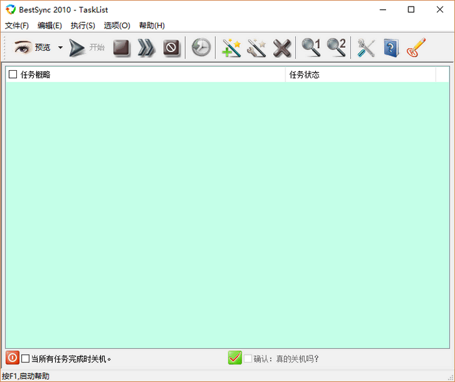Open the 帮助(H) menu
This screenshot has width=455, height=382.
[151, 25]
